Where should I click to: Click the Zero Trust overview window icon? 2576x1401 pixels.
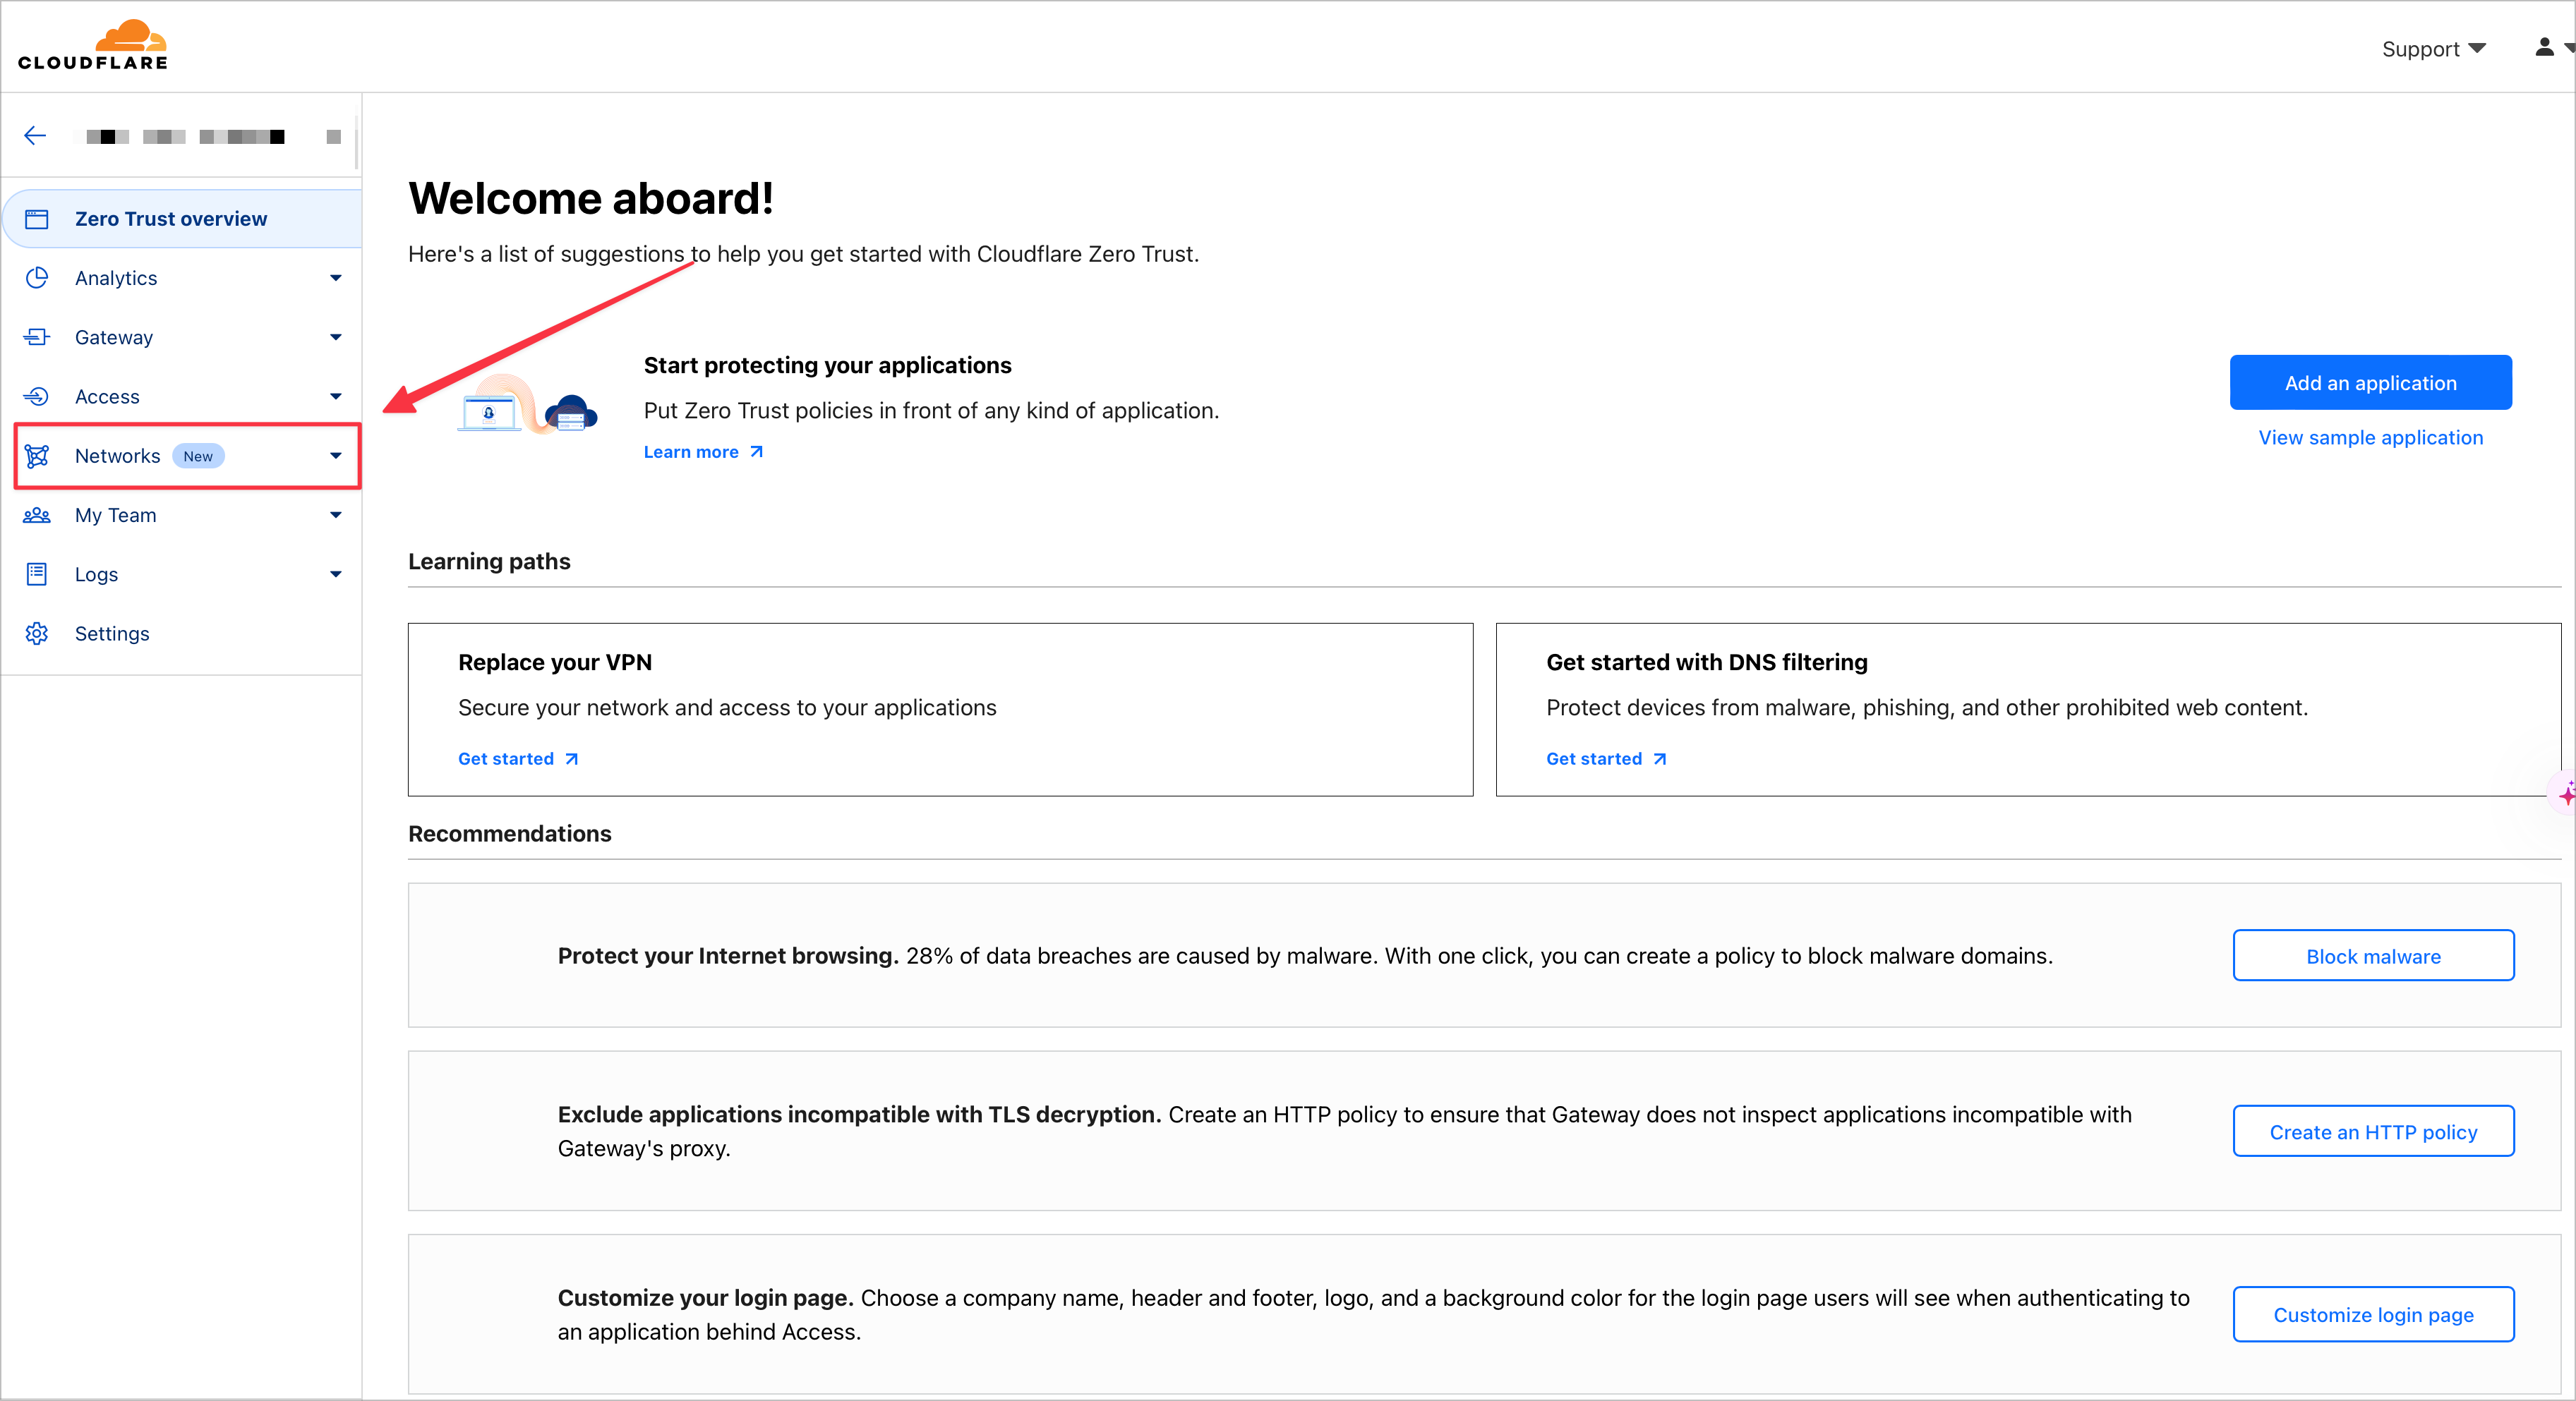(37, 219)
